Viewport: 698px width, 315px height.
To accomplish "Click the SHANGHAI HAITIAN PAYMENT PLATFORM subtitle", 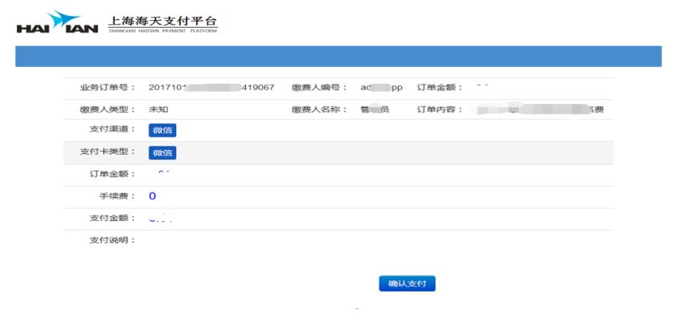I will click(x=163, y=31).
